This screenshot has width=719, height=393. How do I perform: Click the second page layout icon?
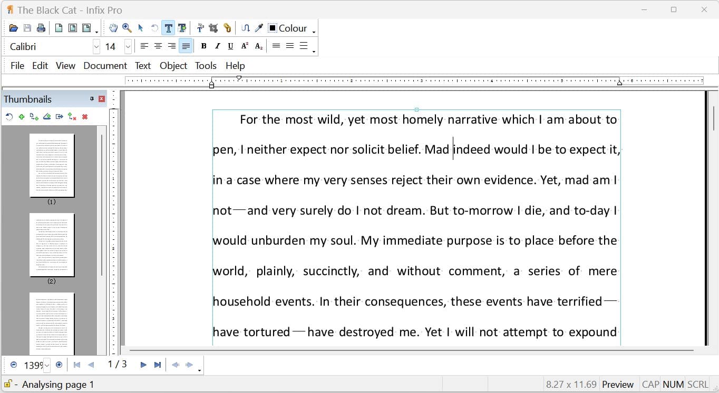tap(73, 28)
